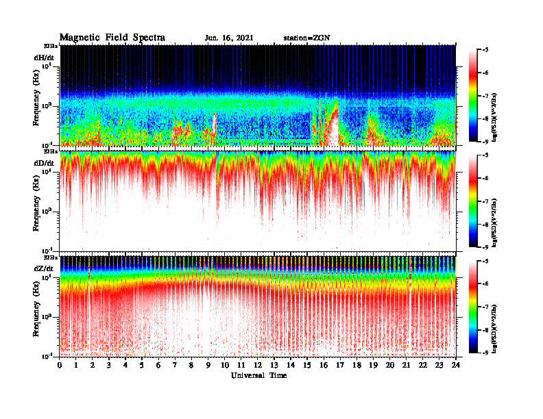Click the color bar beside dD/dt panel
Screen dimensions: 543x419
tap(473, 201)
